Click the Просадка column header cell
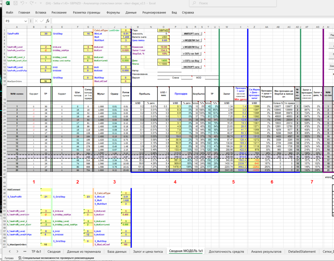The image size is (334, 261). tap(181, 94)
